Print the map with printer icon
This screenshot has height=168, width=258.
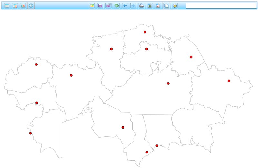pos(142,5)
